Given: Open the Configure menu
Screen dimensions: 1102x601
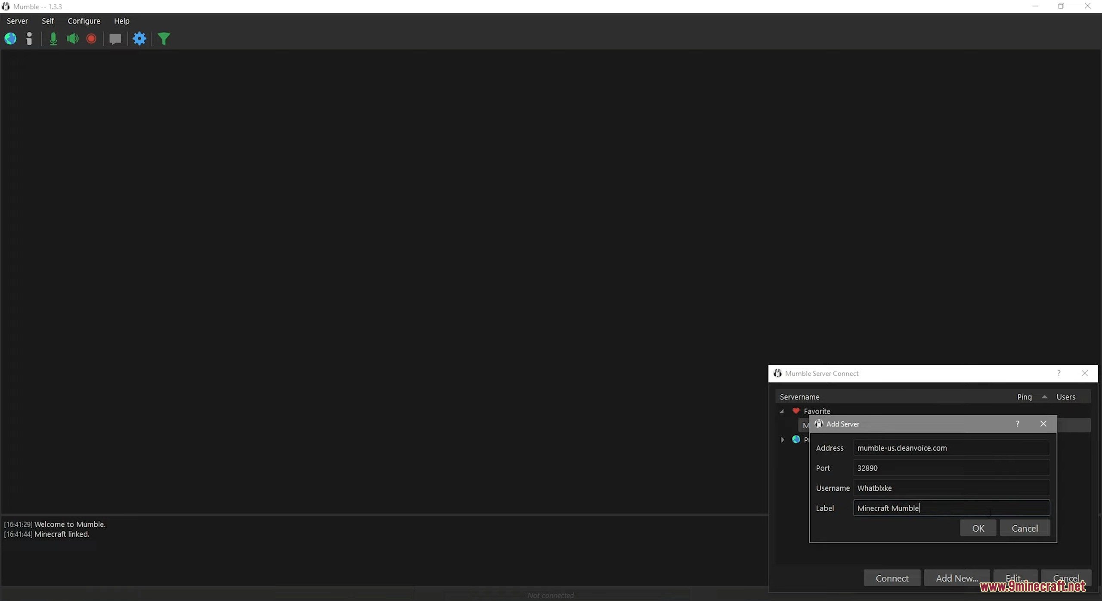Looking at the screenshot, I should tap(84, 21).
